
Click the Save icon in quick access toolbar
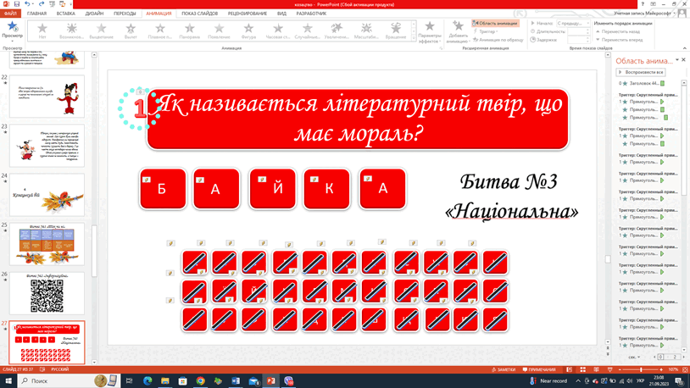17,4
